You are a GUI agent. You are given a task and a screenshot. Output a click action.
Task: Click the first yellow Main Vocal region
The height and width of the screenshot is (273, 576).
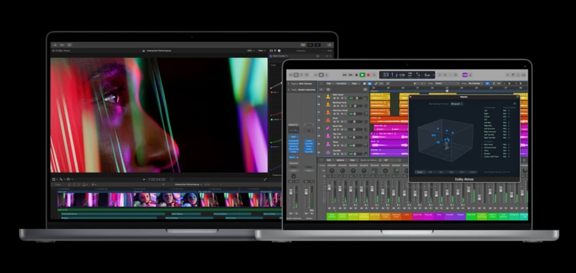click(380, 96)
